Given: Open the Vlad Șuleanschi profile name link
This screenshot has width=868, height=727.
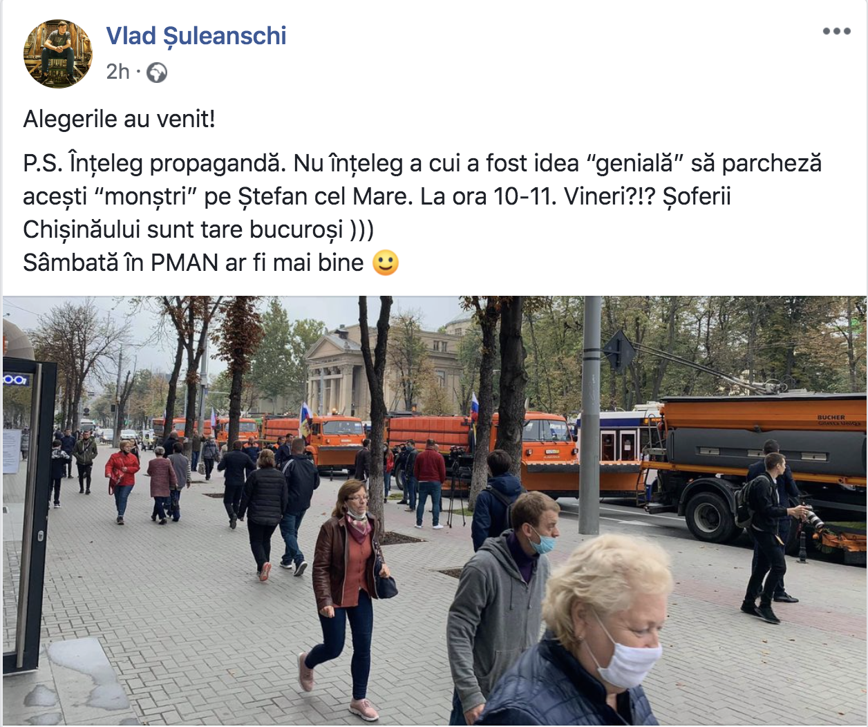Looking at the screenshot, I should click(x=196, y=36).
